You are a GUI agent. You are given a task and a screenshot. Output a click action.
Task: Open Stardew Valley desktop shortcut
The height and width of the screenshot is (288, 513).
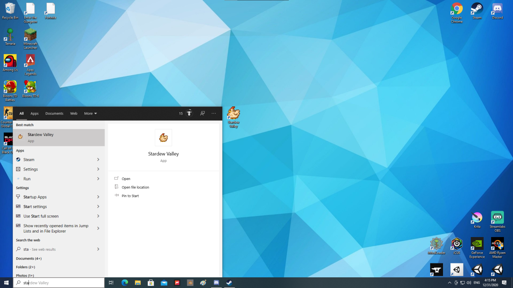coord(233,117)
